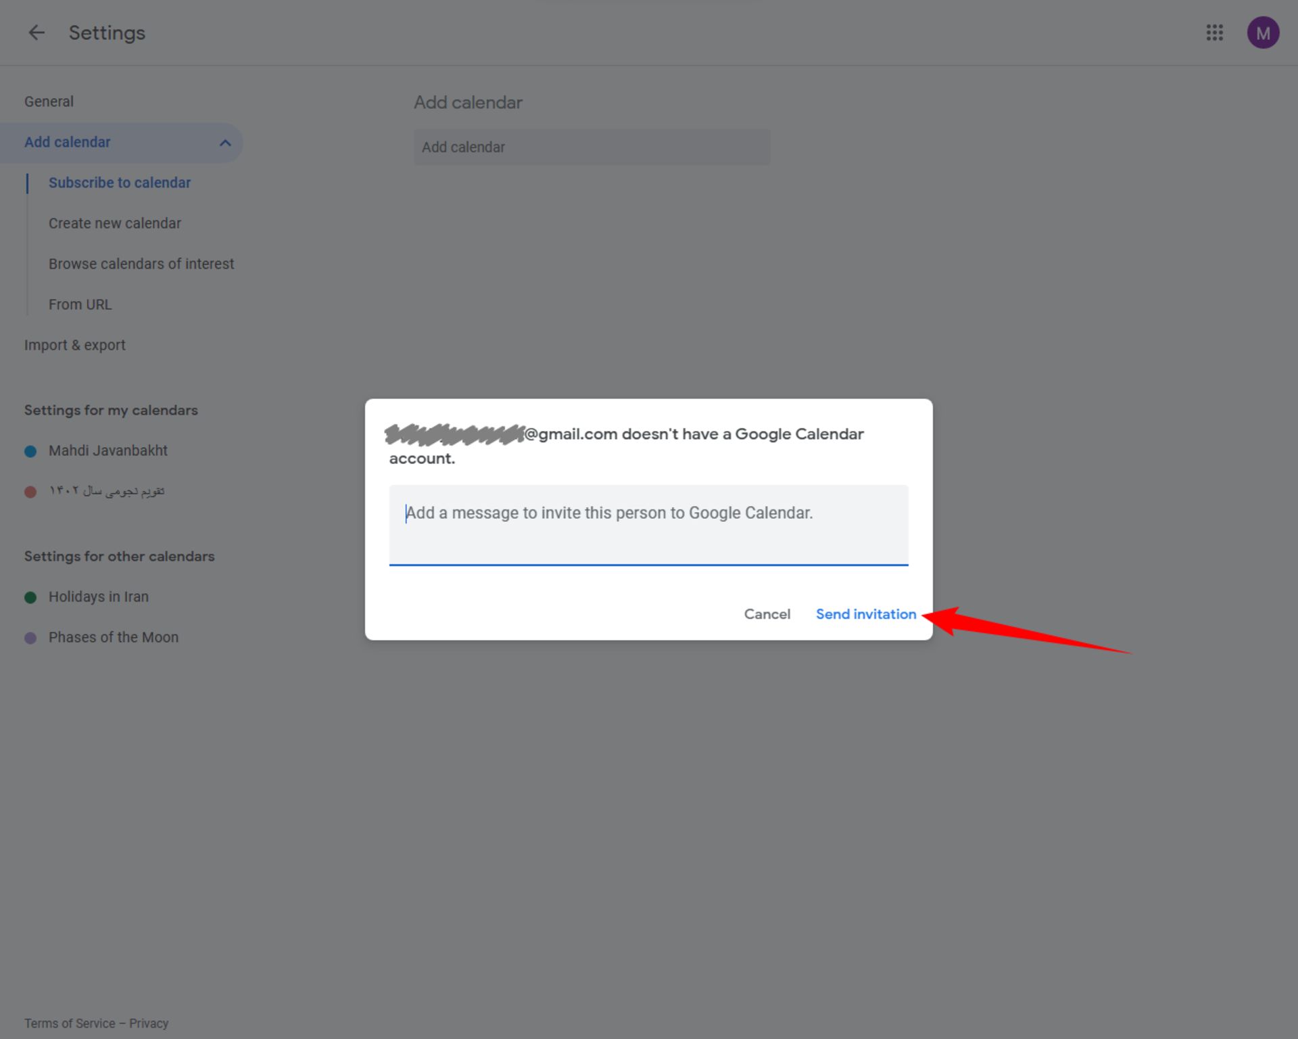
Task: Open General settings
Action: point(49,101)
